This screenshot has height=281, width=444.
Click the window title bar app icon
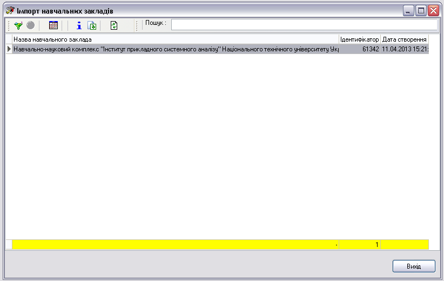[10, 11]
